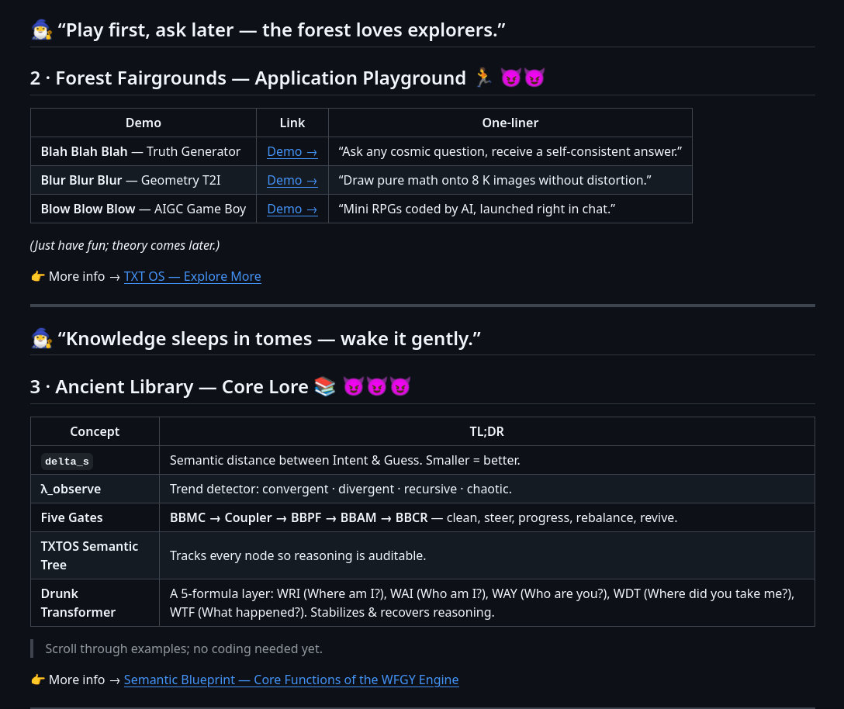This screenshot has height=709, width=844.
Task: Click the 'Draw pure math onto 8 K images' one-liner
Action: pos(510,180)
